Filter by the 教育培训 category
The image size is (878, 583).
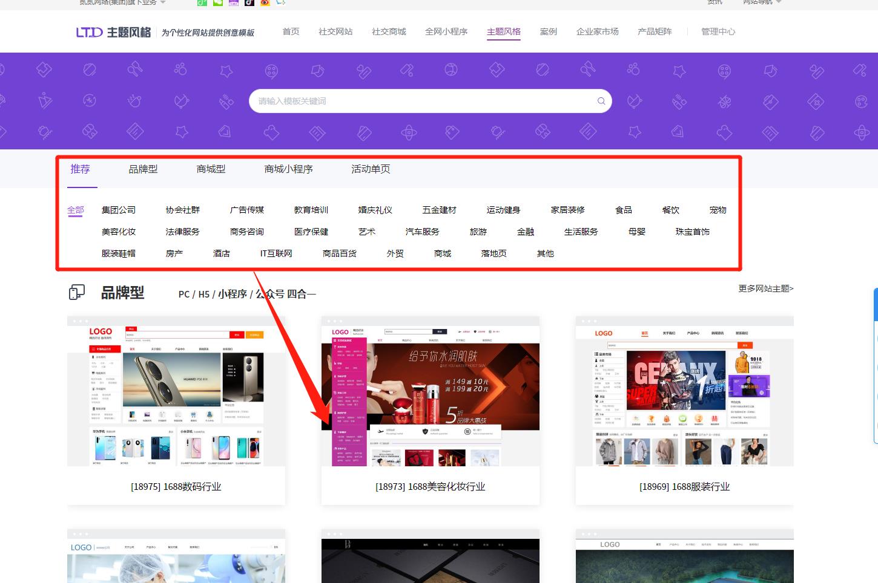coord(311,210)
